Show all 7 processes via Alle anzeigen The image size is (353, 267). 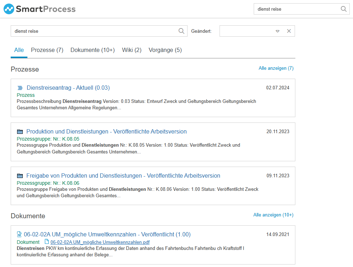point(276,68)
